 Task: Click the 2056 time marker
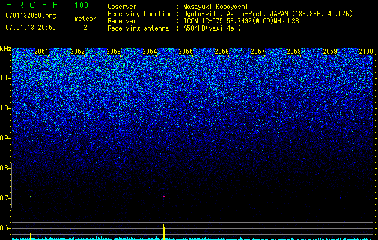(x=222, y=52)
